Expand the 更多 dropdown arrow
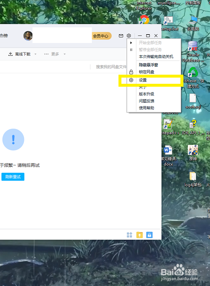Viewport: 210px width, 286px height. [x=65, y=54]
